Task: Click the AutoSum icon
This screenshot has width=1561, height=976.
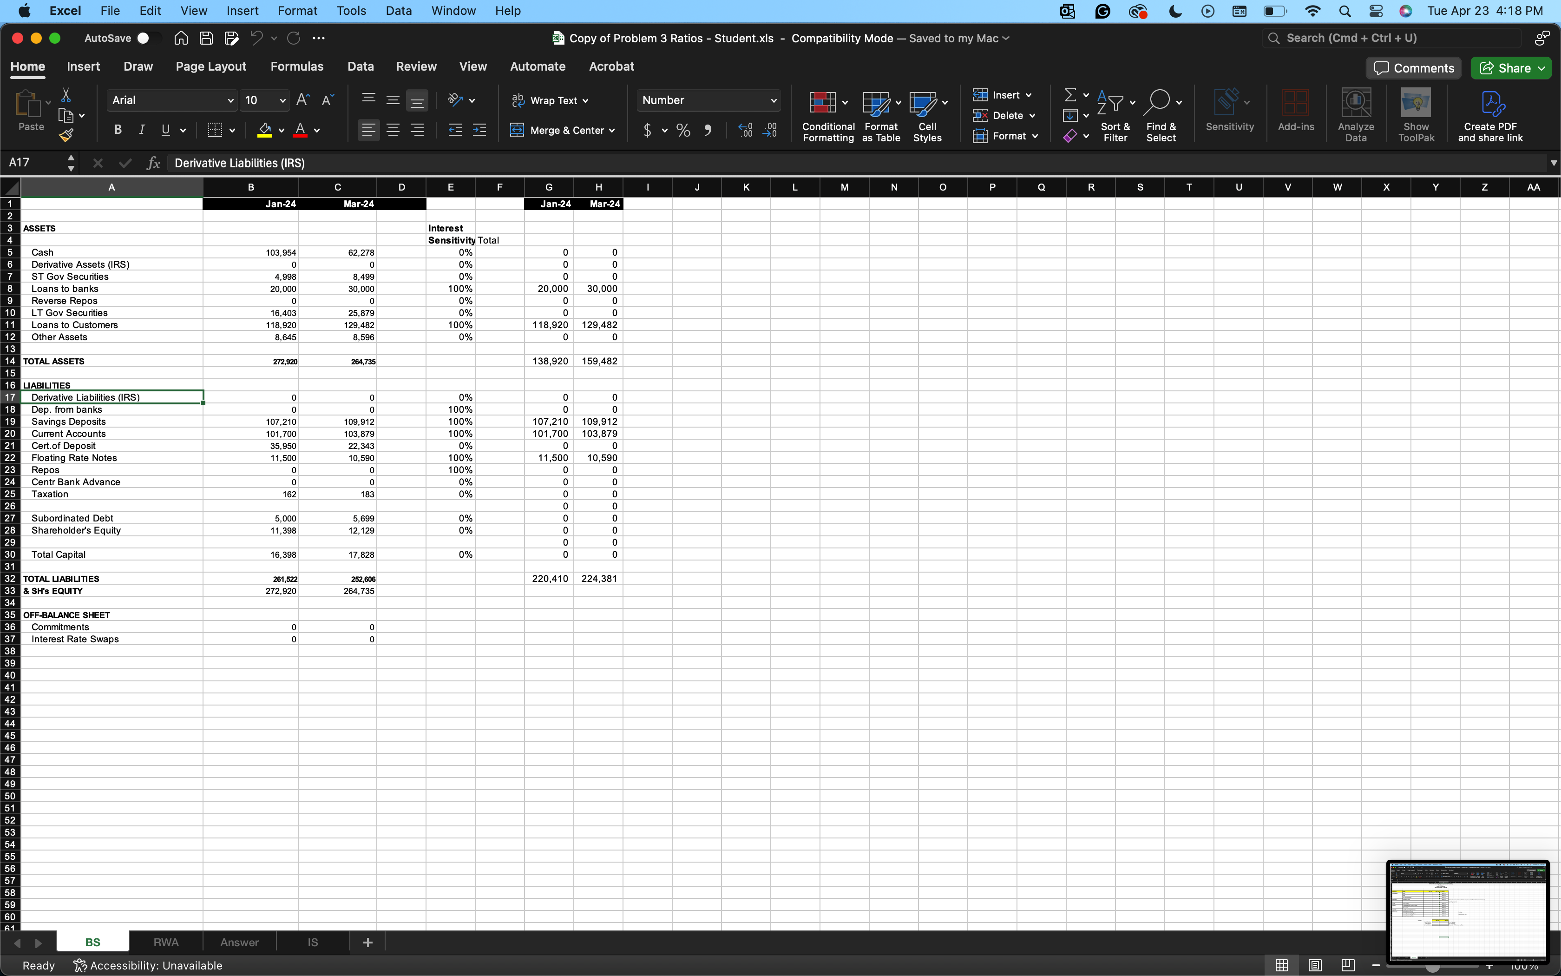Action: (x=1070, y=94)
